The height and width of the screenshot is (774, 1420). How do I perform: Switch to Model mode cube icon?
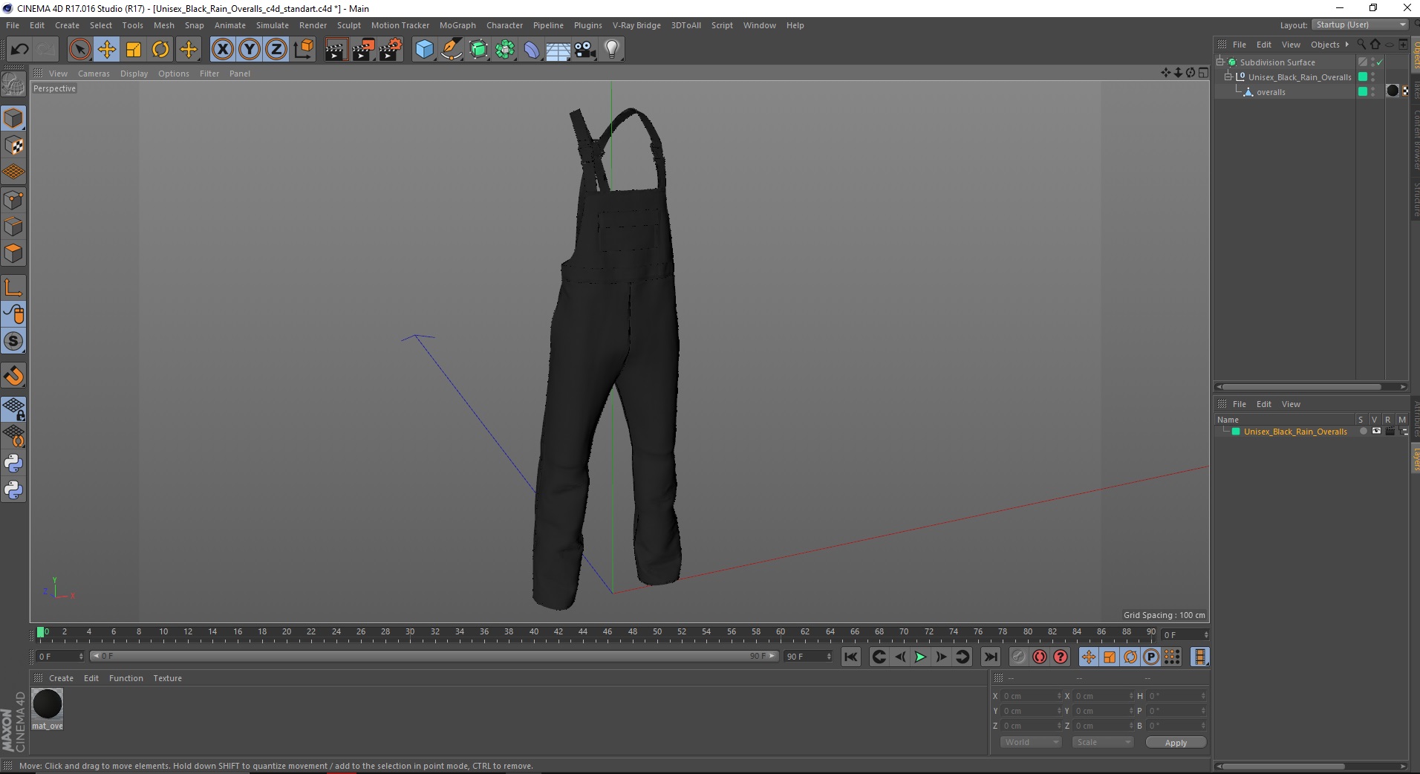coord(13,119)
